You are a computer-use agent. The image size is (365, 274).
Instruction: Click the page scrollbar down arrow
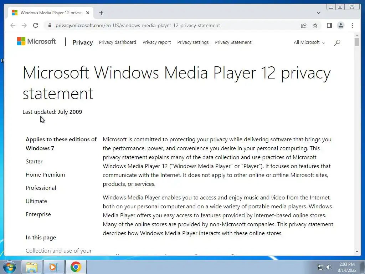pos(357,252)
